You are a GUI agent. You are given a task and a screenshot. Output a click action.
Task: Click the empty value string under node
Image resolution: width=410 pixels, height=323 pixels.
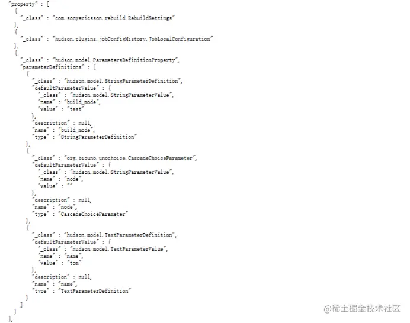click(x=70, y=186)
